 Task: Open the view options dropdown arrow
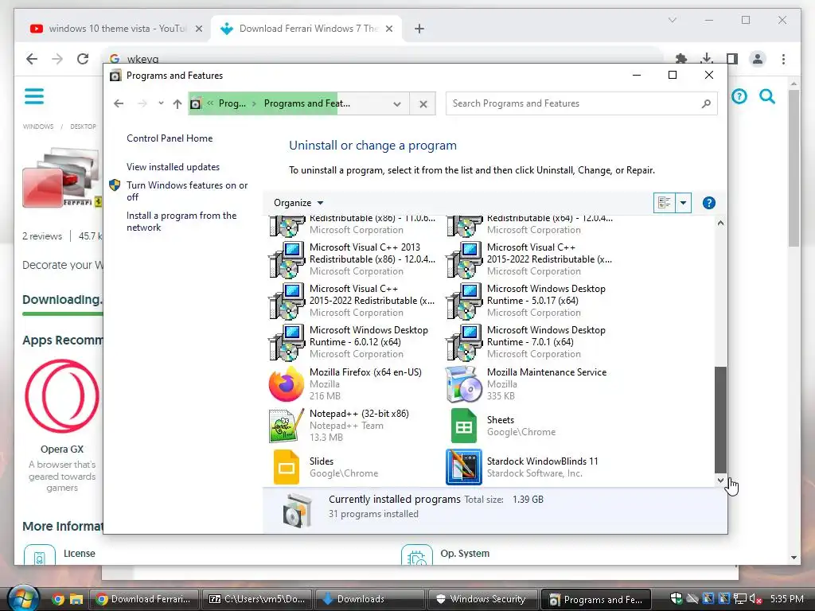[x=683, y=203]
